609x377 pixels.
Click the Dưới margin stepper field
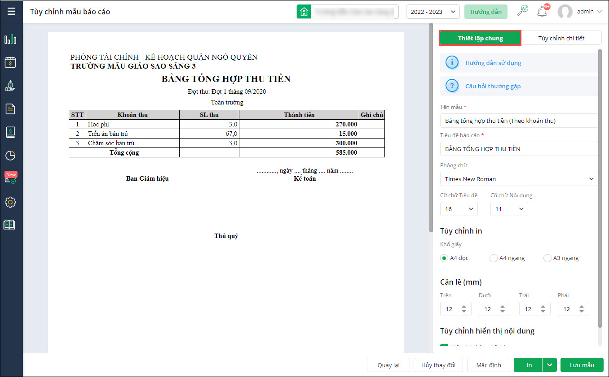click(494, 309)
